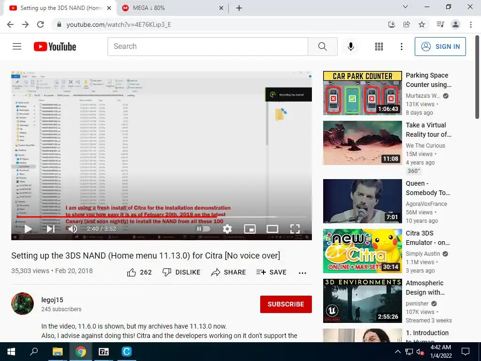Screen dimensions: 481x361
Task: Open the legoj15 channel avatar
Action: pyautogui.click(x=23, y=304)
